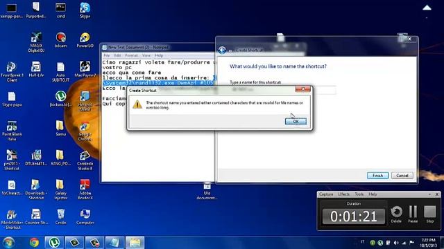The image size is (444, 249).
Task: Go back with the wizard's blue arrow button
Action: [x=222, y=50]
